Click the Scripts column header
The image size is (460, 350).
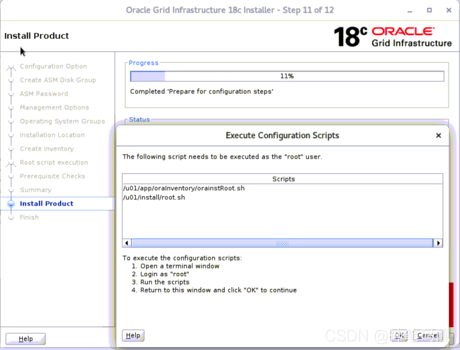click(x=283, y=179)
